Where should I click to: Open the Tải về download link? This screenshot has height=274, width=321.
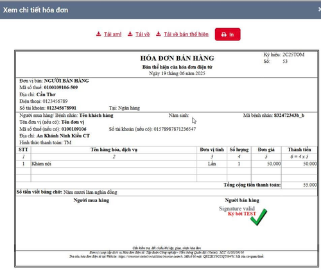click(143, 34)
